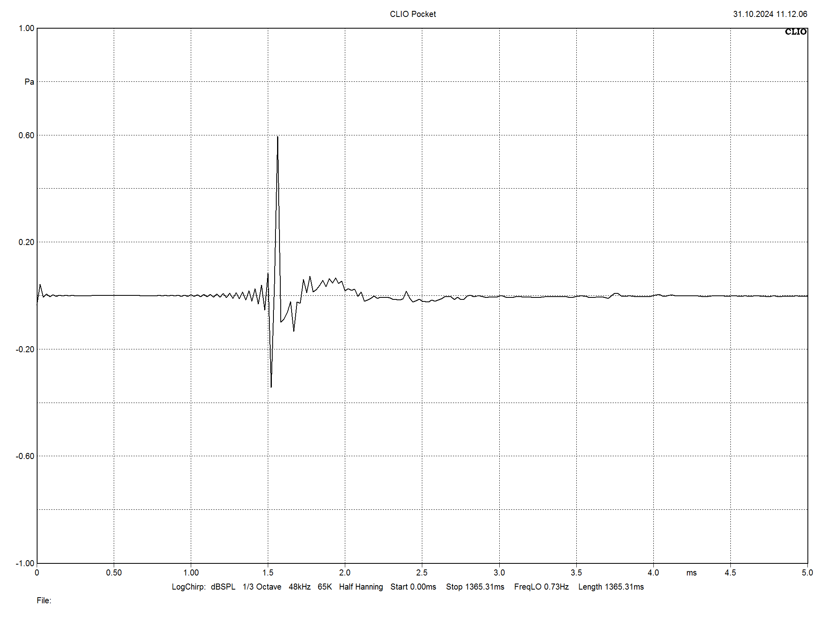Click the Start 0.00ms text
This screenshot has height=619, width=826.
pyautogui.click(x=413, y=587)
